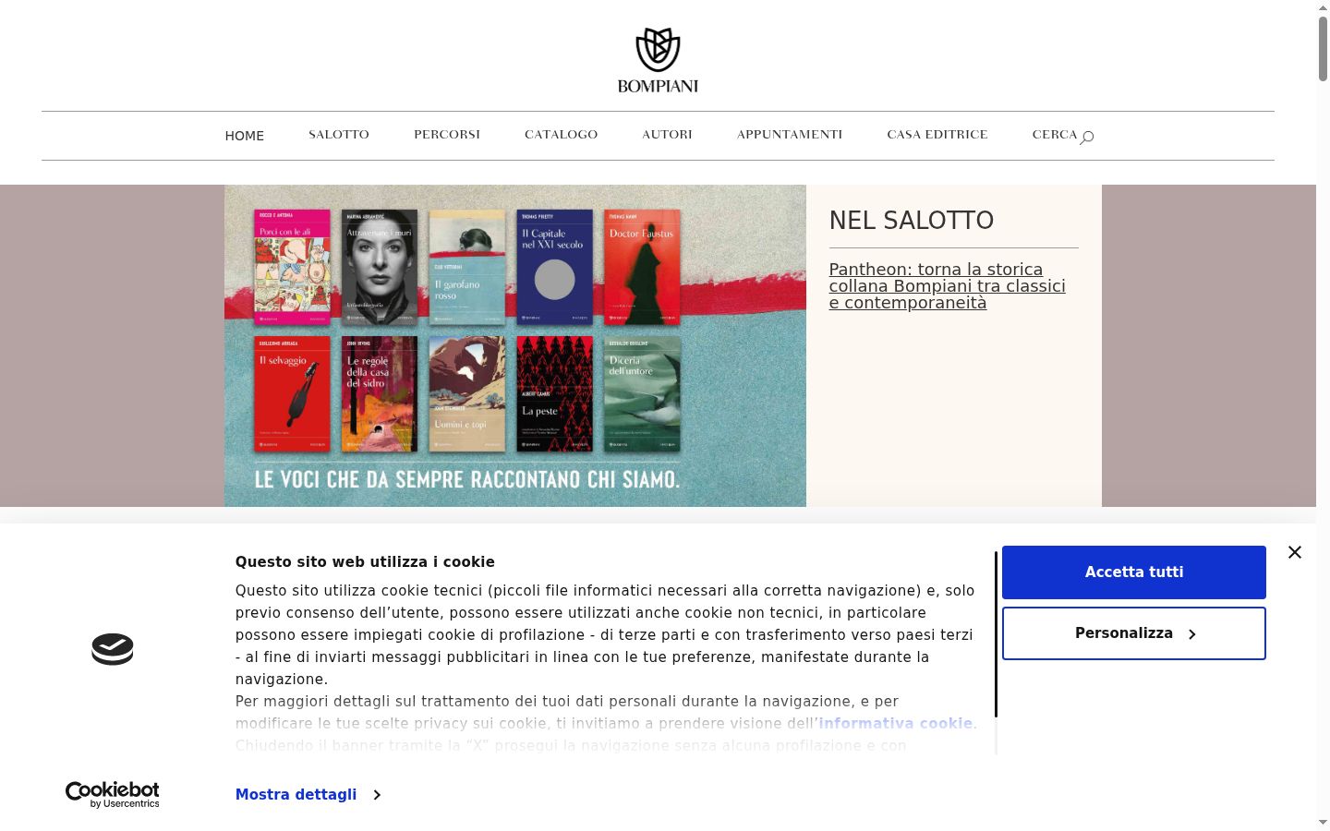Image resolution: width=1330 pixels, height=831 pixels.
Task: Open the Personalizza cookie options
Action: (1134, 633)
